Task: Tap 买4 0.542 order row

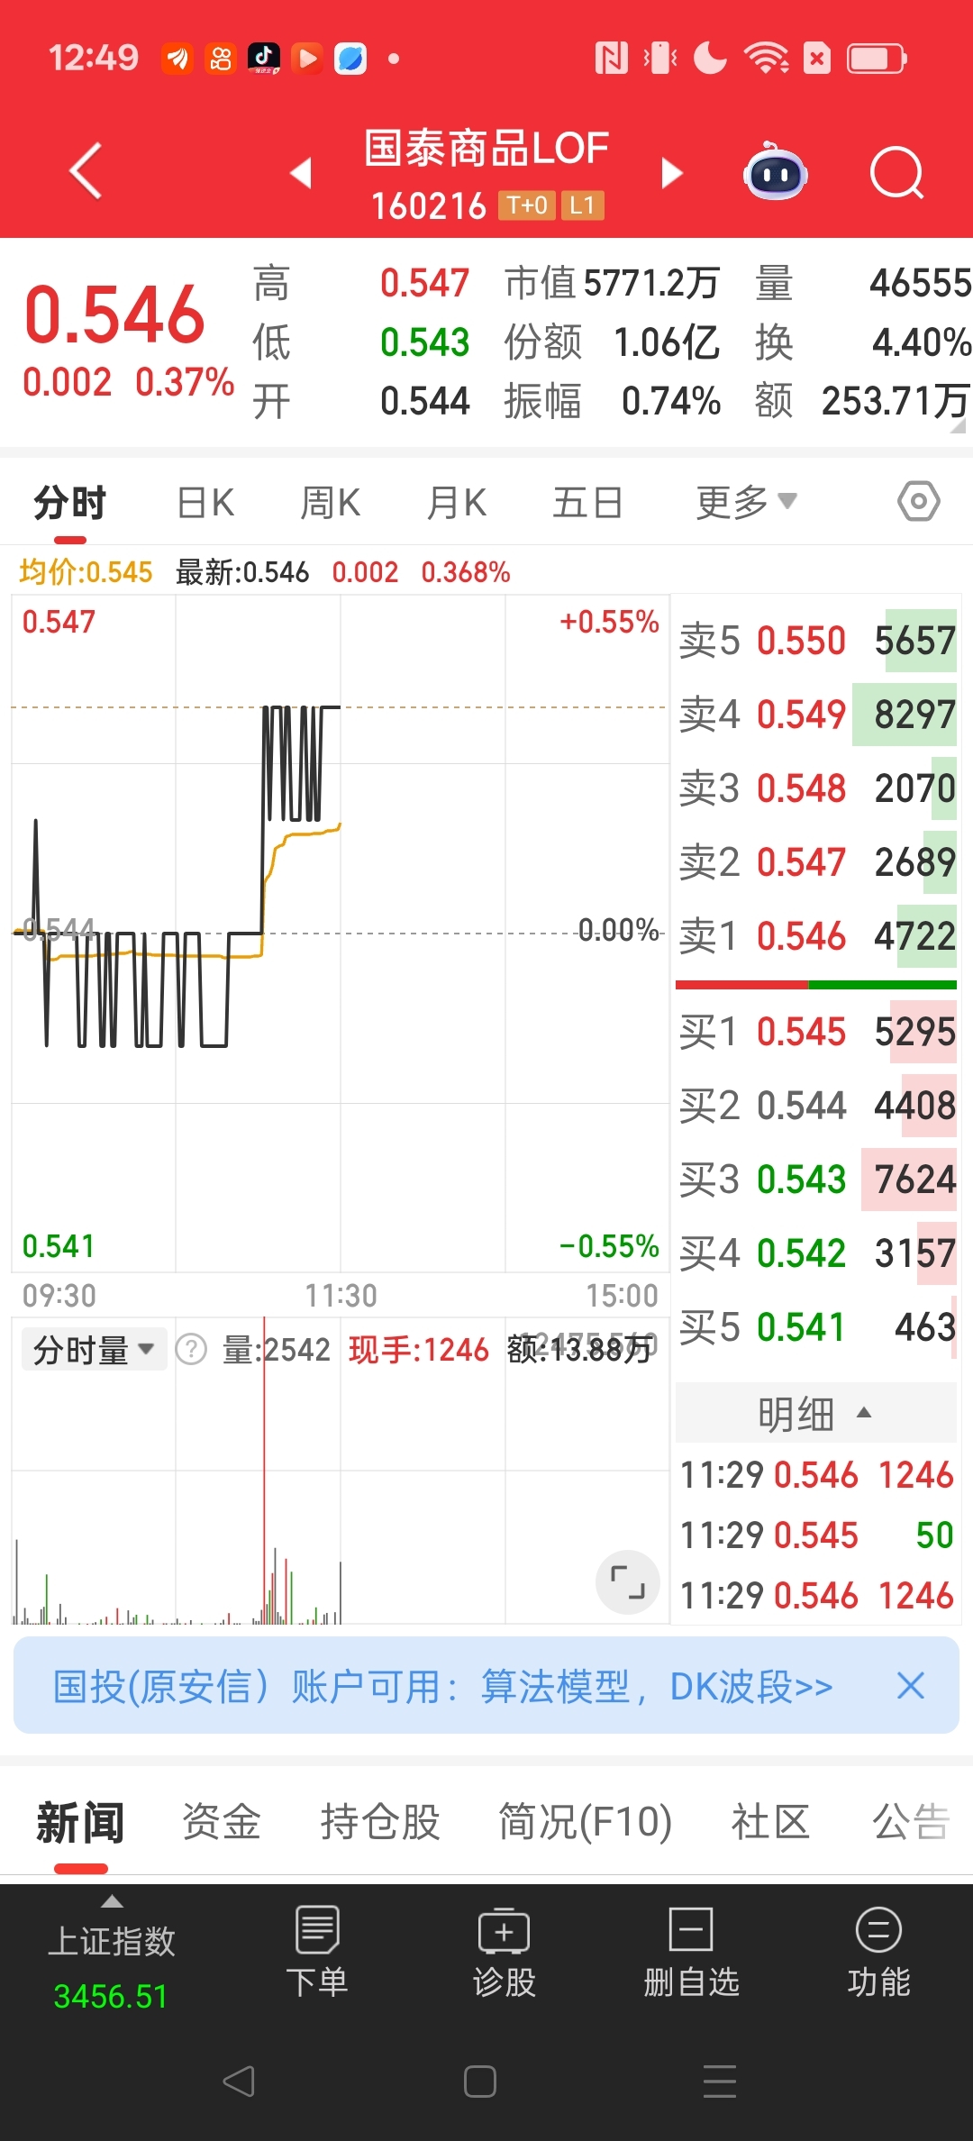Action: click(x=816, y=1253)
